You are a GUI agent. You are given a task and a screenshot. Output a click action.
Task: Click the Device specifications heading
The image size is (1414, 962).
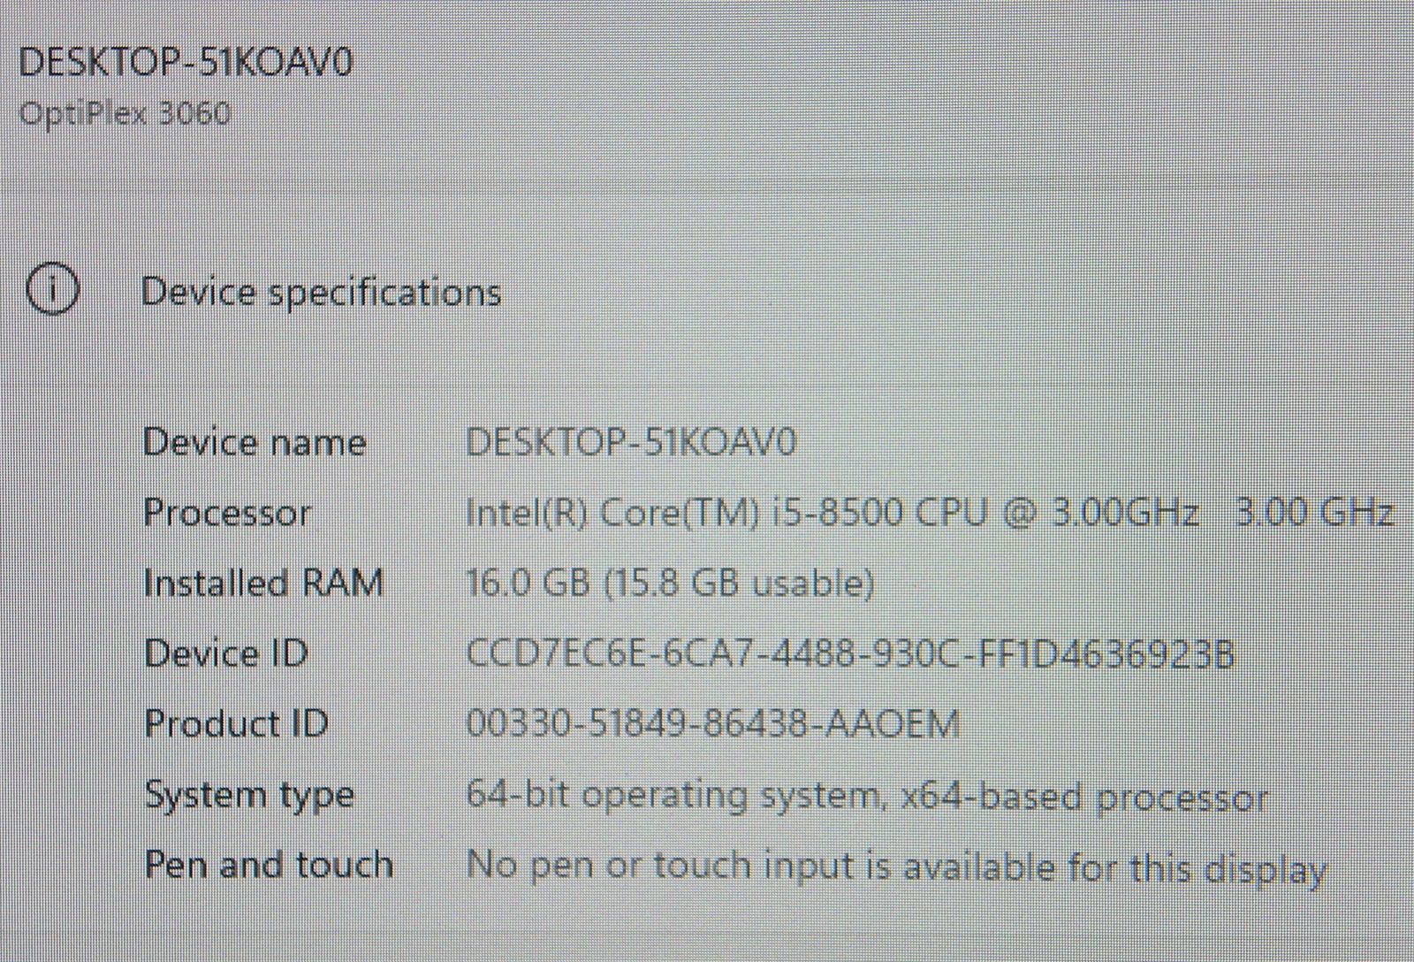pyautogui.click(x=321, y=293)
